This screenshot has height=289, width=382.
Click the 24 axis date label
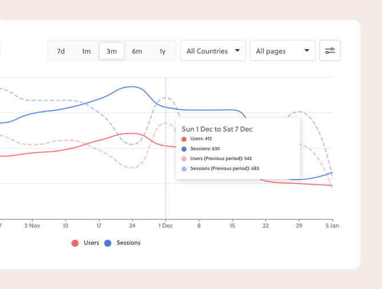pyautogui.click(x=133, y=225)
